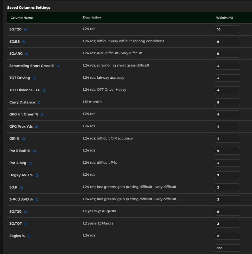Click the 3-Putt AVD % weight input
This screenshot has height=254, width=252.
coord(227,199)
